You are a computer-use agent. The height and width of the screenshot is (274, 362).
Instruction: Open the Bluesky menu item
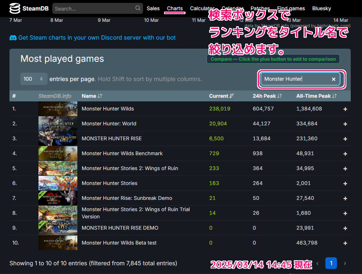click(x=322, y=9)
